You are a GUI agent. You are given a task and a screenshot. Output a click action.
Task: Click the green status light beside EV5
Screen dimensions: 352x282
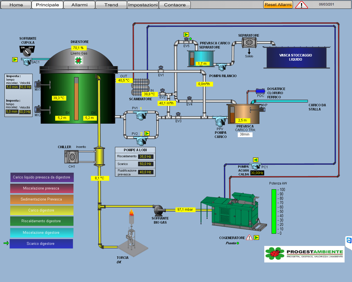(190, 39)
